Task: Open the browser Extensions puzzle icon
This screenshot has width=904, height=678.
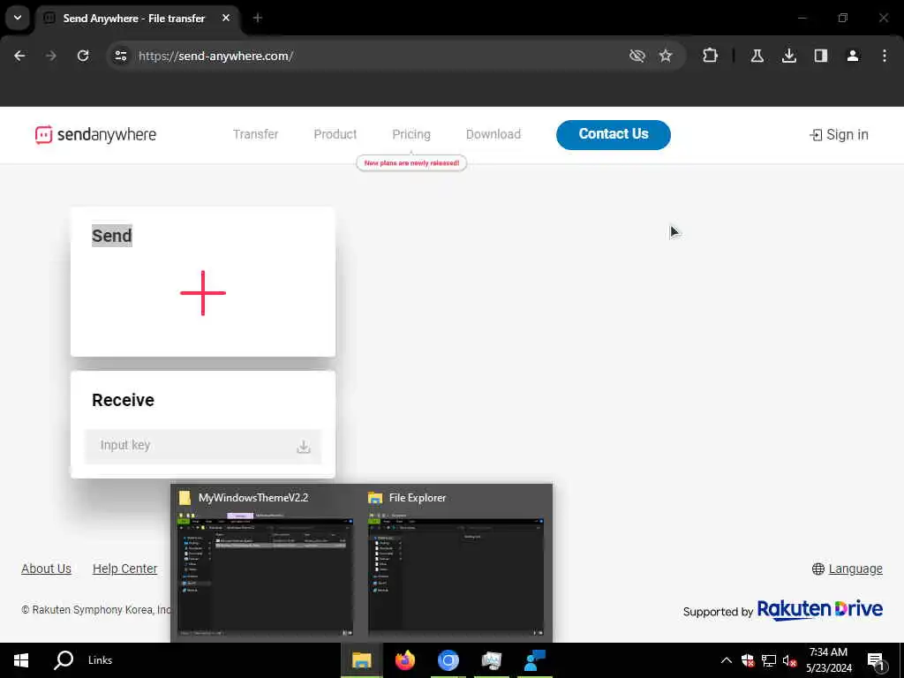Action: pos(711,56)
